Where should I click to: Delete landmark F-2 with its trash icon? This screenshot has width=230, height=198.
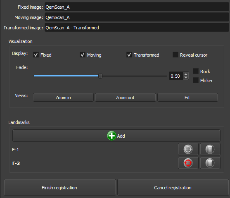pos(210,163)
